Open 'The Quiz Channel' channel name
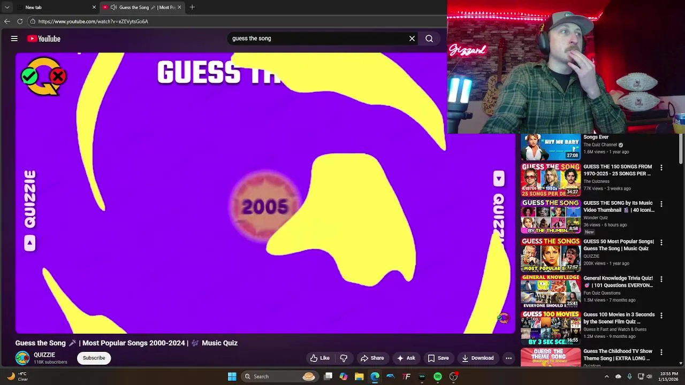685x385 pixels. click(600, 145)
